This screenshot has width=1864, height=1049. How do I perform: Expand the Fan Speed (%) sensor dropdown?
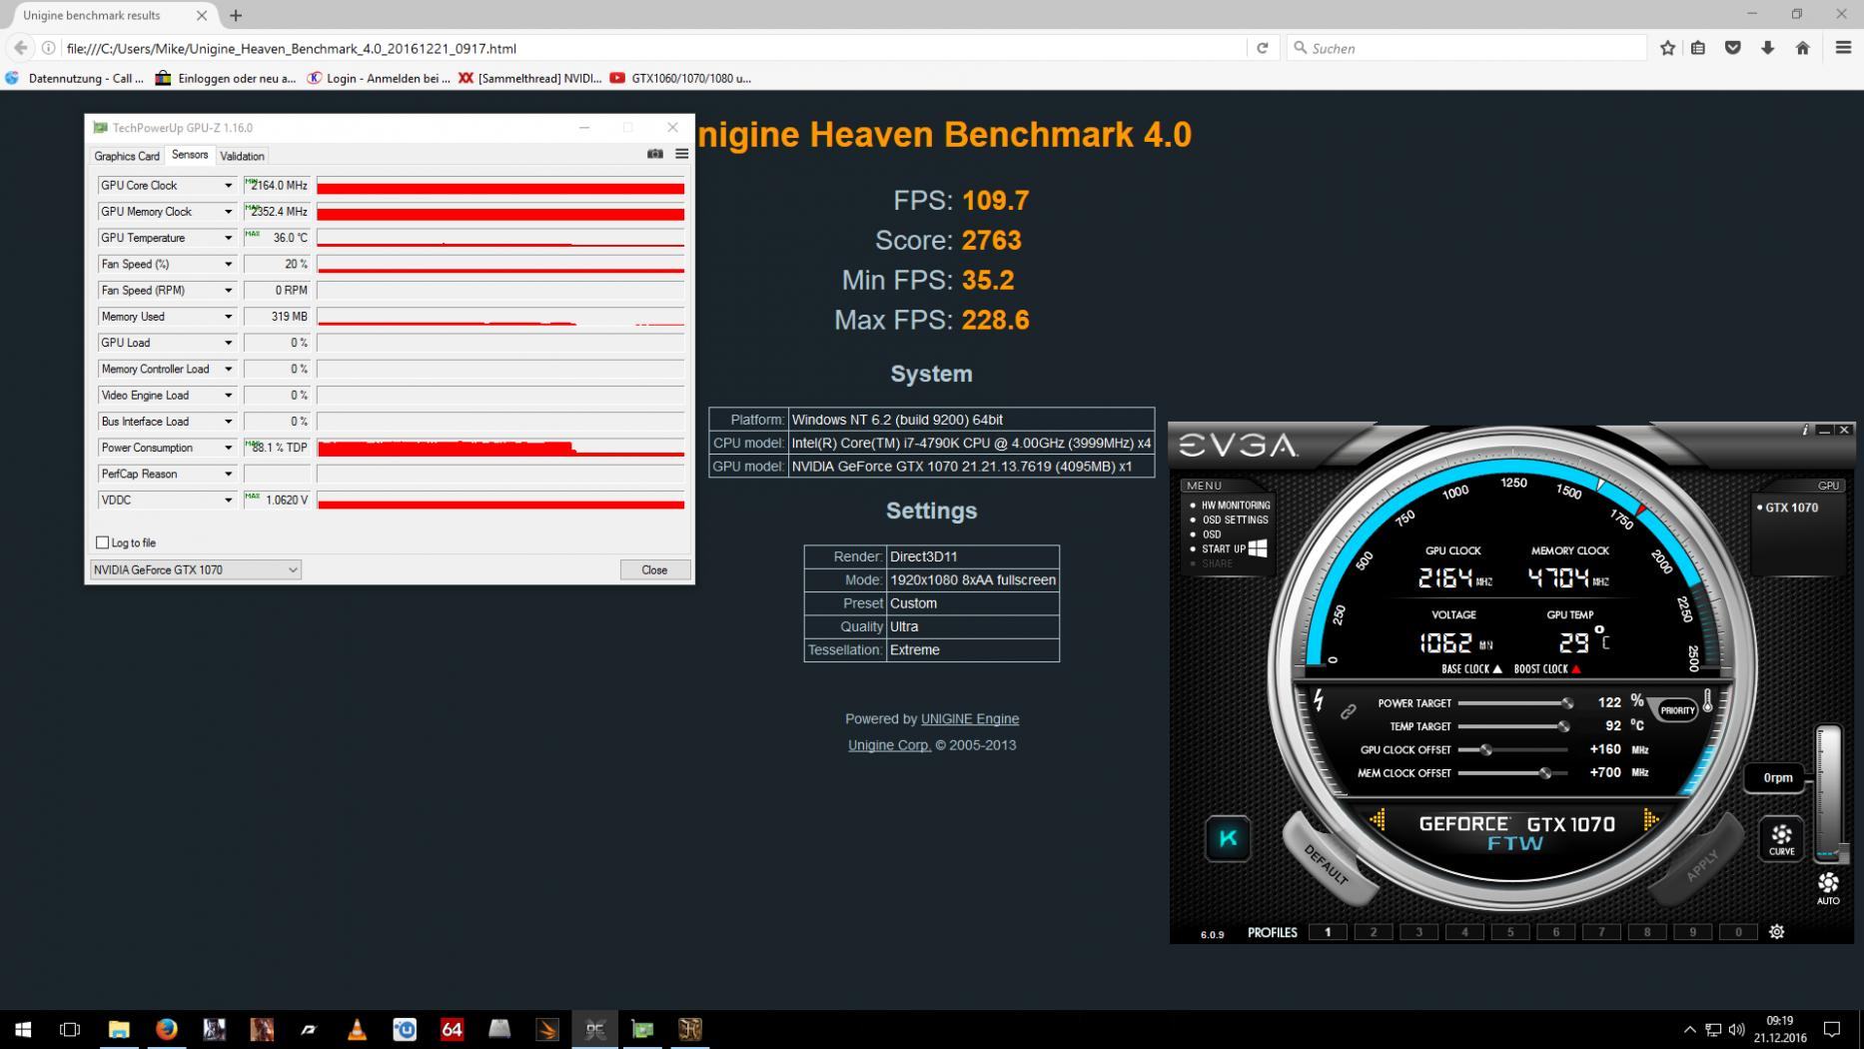pos(228,265)
